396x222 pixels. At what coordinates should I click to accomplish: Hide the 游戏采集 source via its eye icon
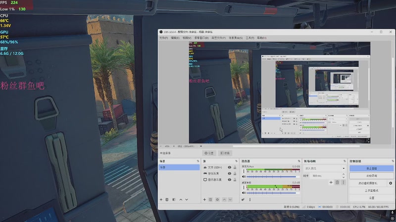tap(229, 174)
